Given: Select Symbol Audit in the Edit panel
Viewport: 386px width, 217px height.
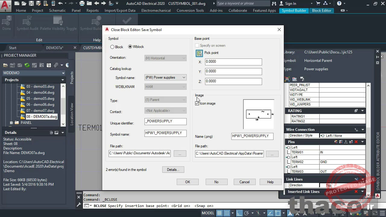Looking at the screenshot, I should (x=27, y=24).
